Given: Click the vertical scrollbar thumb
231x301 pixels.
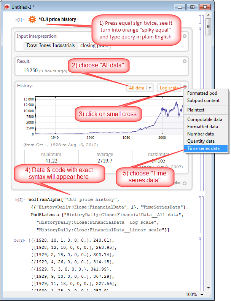Looking at the screenshot, I should tap(208, 27).
